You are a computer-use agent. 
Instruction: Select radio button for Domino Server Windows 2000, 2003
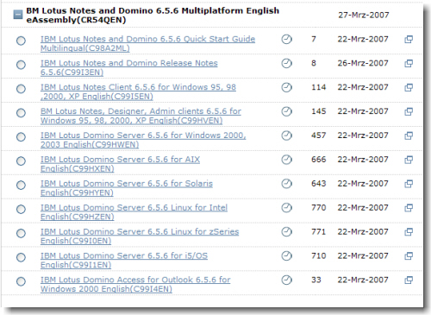[21, 137]
